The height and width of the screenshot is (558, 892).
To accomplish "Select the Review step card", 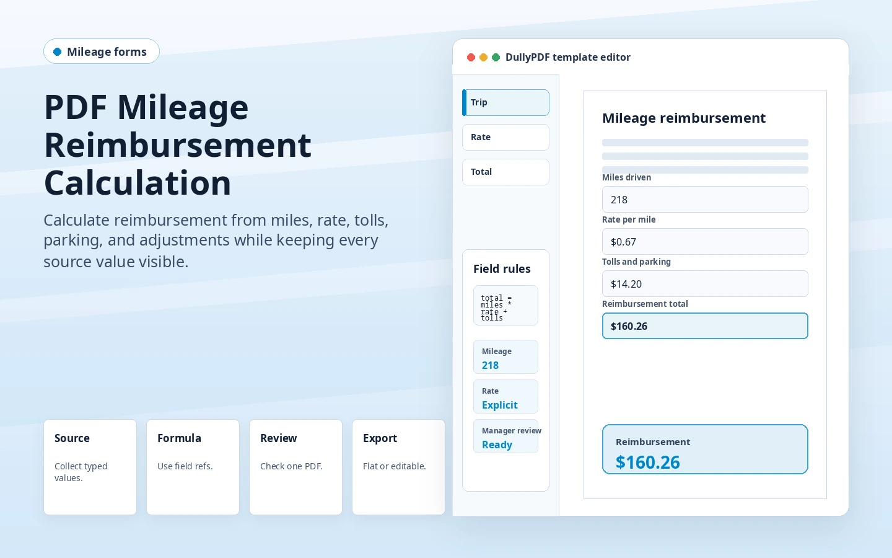I will coord(296,467).
